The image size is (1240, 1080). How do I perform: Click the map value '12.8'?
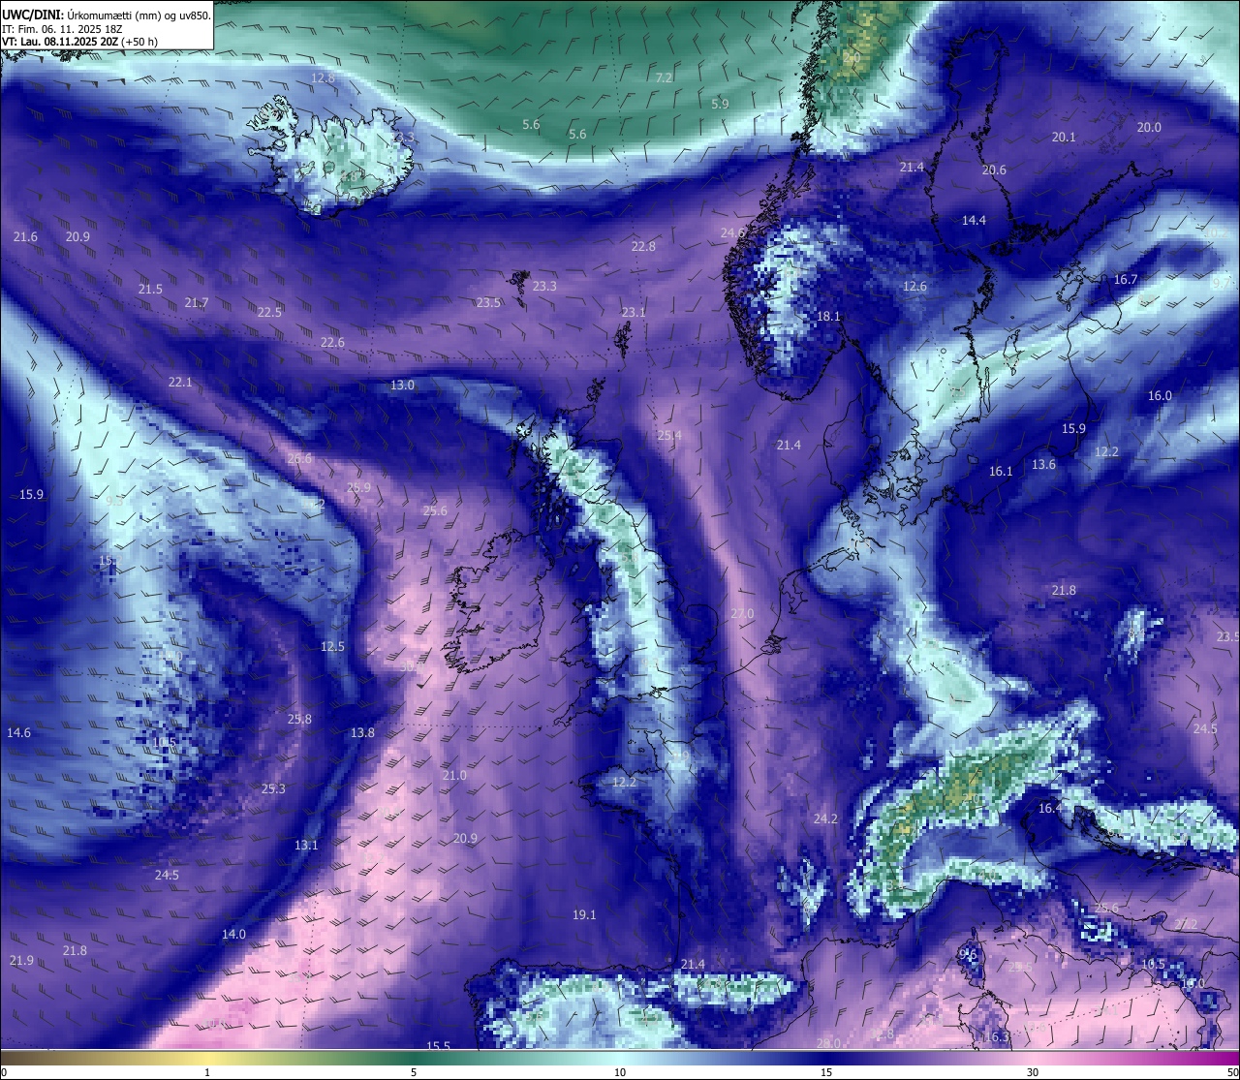click(x=323, y=77)
